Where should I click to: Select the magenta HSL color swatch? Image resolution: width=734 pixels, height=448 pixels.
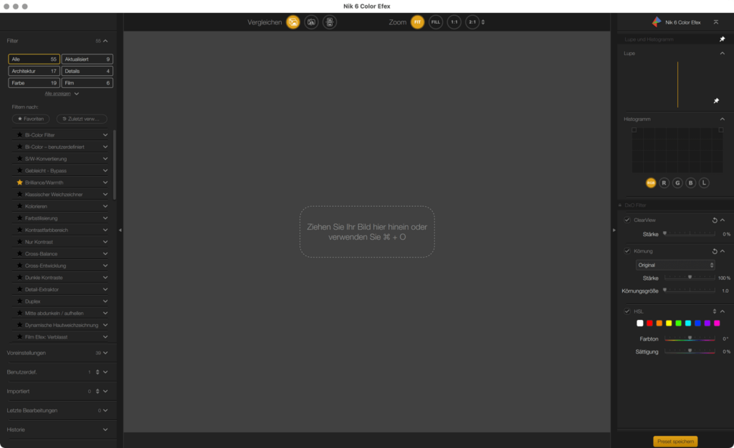point(717,323)
